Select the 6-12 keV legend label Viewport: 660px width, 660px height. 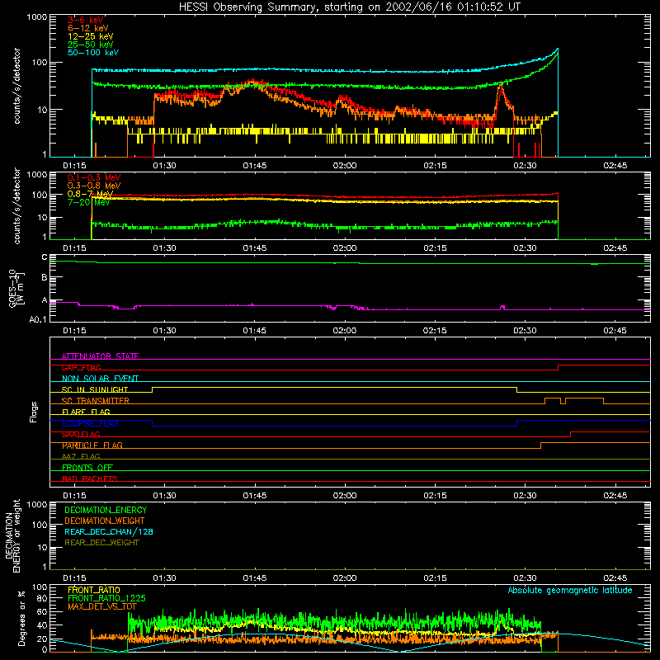click(88, 28)
